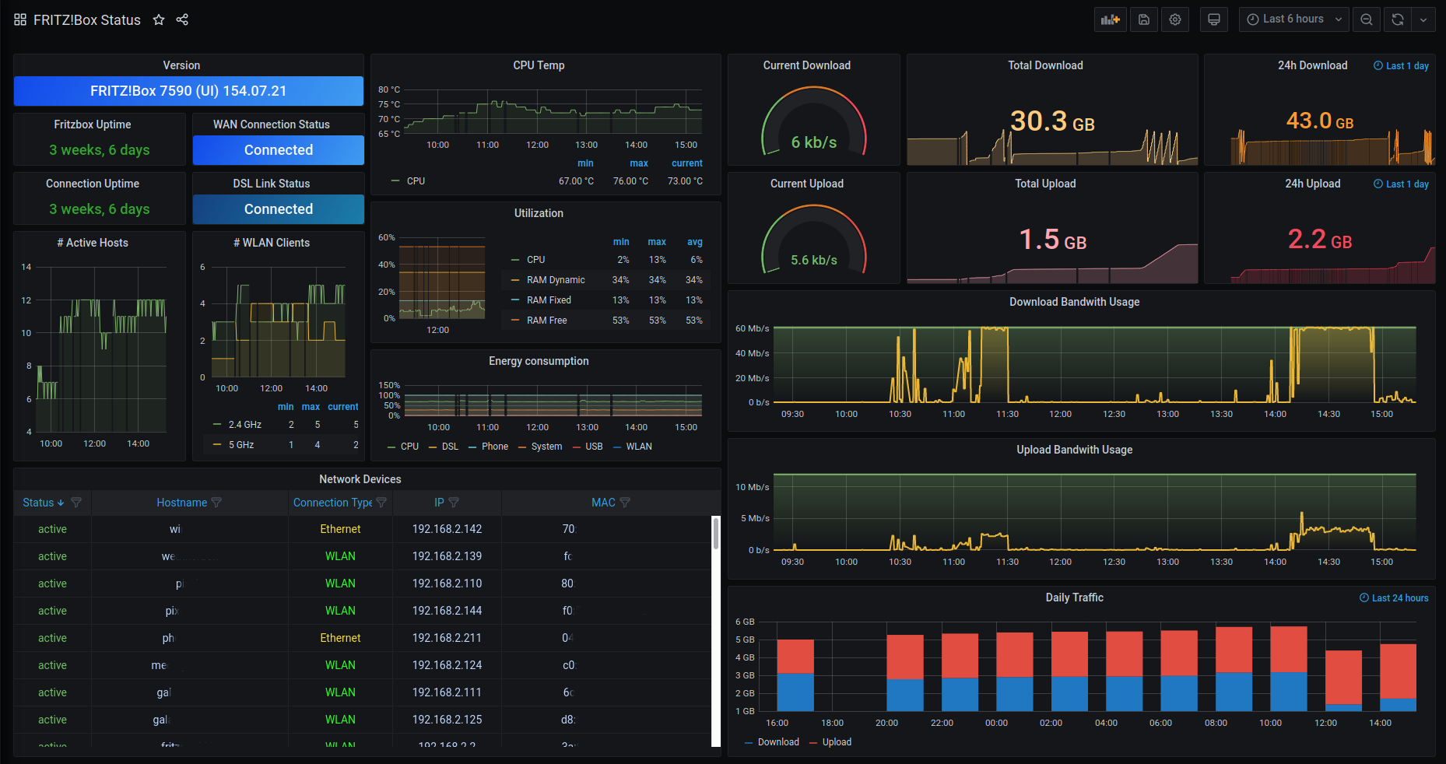Refresh the dashboard

click(1398, 19)
